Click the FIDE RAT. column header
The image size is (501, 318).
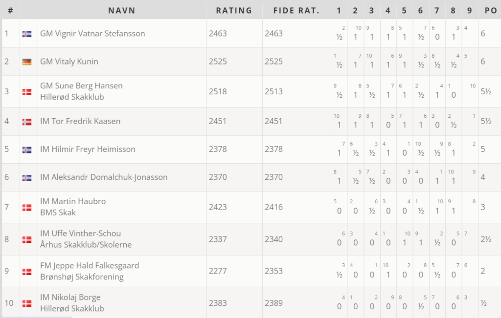click(296, 10)
